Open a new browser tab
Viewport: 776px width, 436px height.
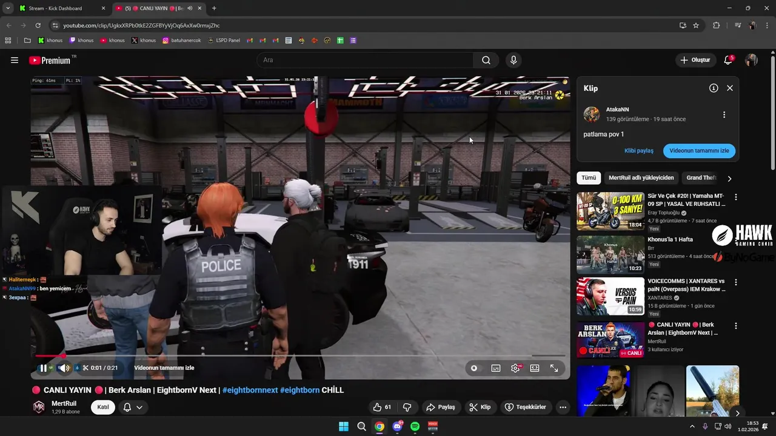[214, 8]
